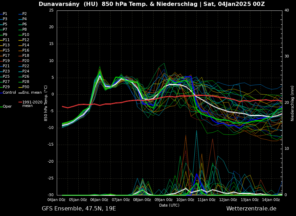Viewport: 296px width, 216px height.
Task: Select the Control run legend entry
Action: tap(9, 93)
